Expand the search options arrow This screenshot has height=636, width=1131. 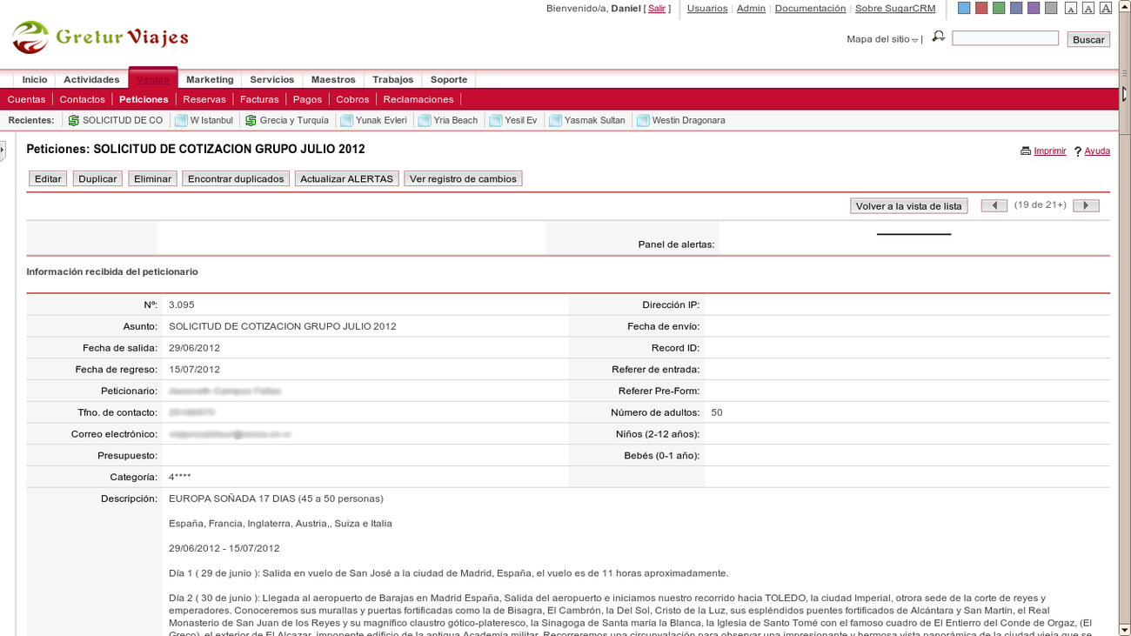click(942, 40)
